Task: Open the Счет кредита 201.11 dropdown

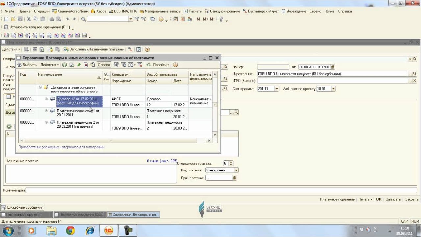Action: [x=277, y=89]
